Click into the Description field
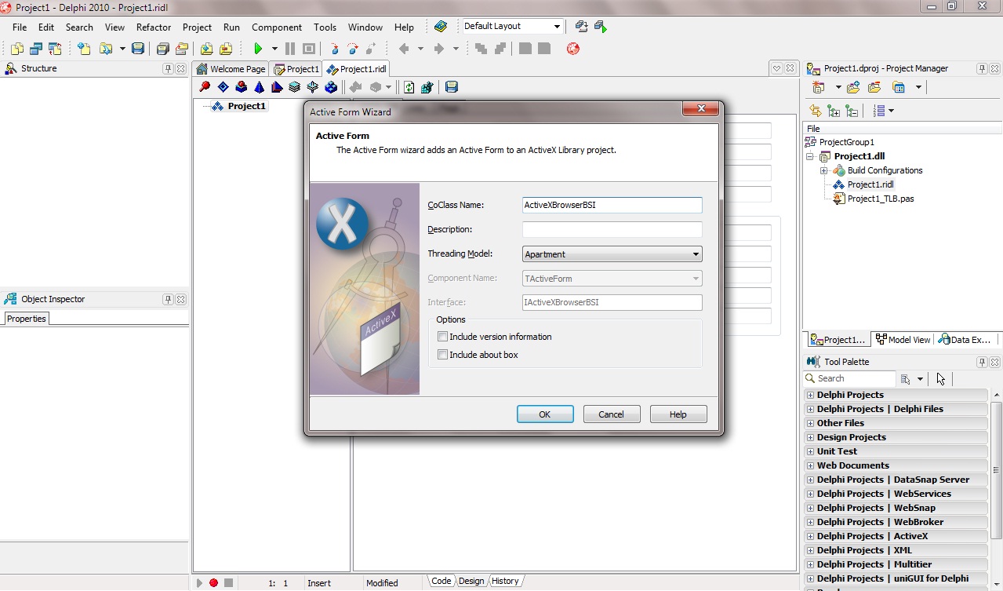The image size is (1003, 591). coord(612,230)
